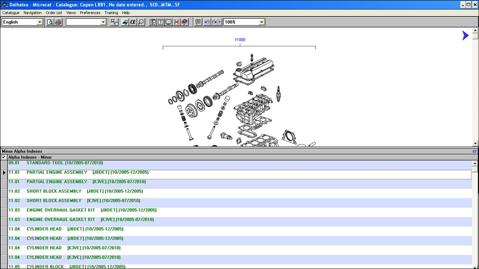The image size is (479, 269).
Task: Click the redo arrow icon
Action: click(214, 22)
